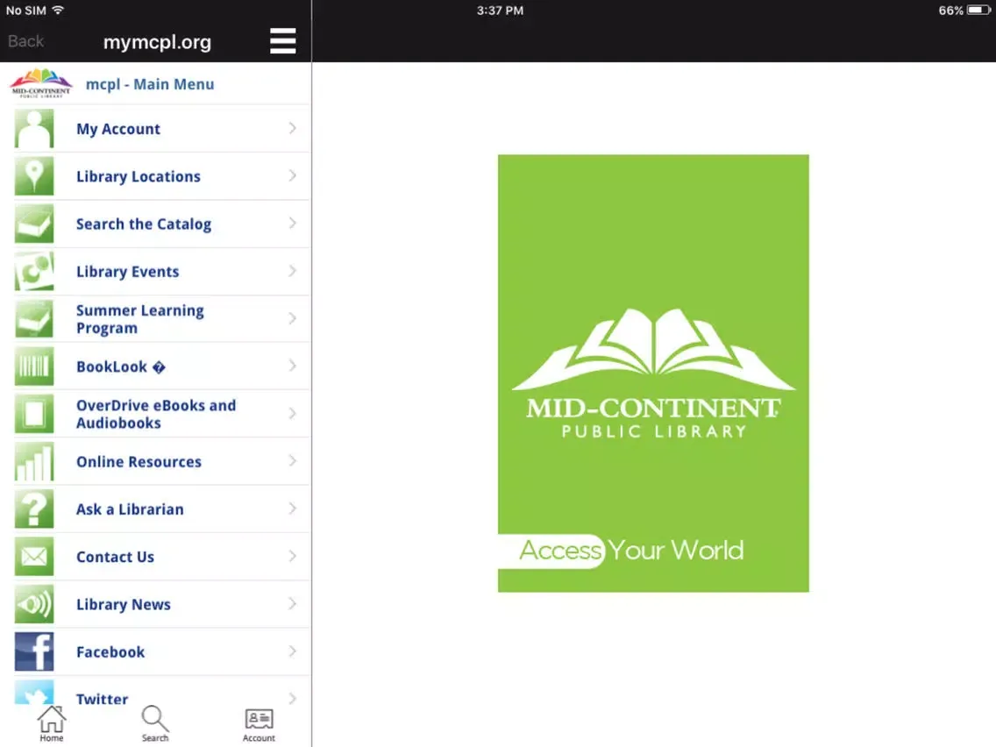The image size is (996, 747).
Task: Expand Library Locations chevron
Action: coord(292,175)
